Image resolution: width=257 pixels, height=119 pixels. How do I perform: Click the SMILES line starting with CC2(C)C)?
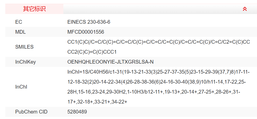[92, 52]
